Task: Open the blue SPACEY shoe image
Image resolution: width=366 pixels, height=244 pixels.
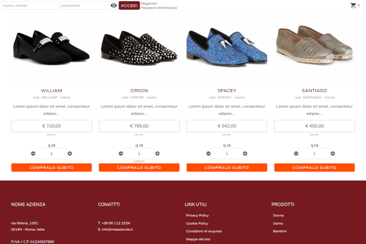Action: (x=227, y=47)
